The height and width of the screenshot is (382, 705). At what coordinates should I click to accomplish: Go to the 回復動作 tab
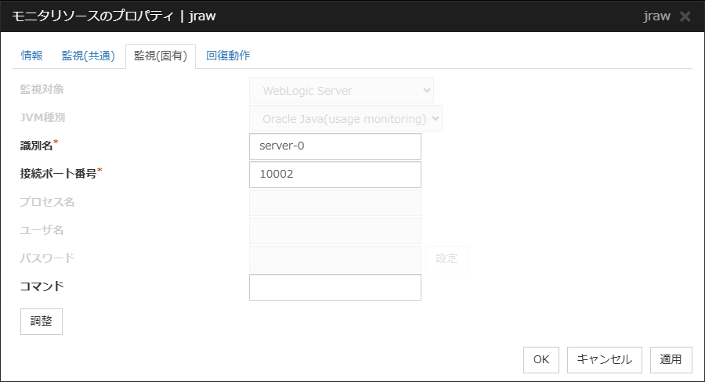pyautogui.click(x=228, y=56)
